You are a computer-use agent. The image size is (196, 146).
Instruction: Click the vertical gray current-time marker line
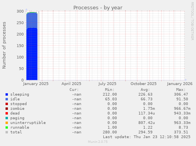[x=39, y=46]
